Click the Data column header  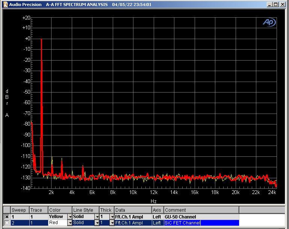133,210
